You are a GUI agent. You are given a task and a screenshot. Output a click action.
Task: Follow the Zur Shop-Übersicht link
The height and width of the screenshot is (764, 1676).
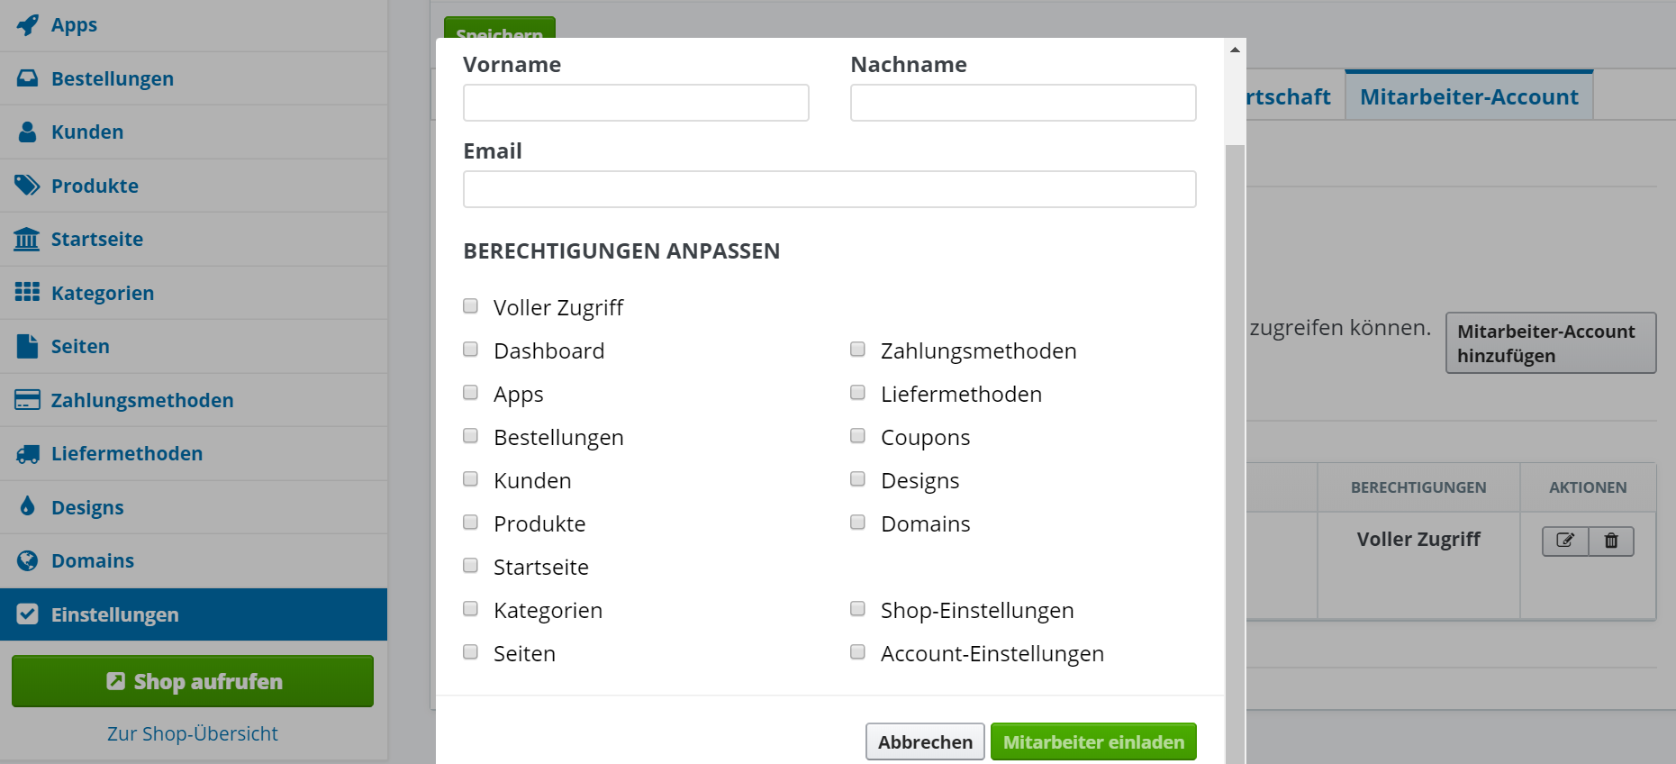(193, 733)
